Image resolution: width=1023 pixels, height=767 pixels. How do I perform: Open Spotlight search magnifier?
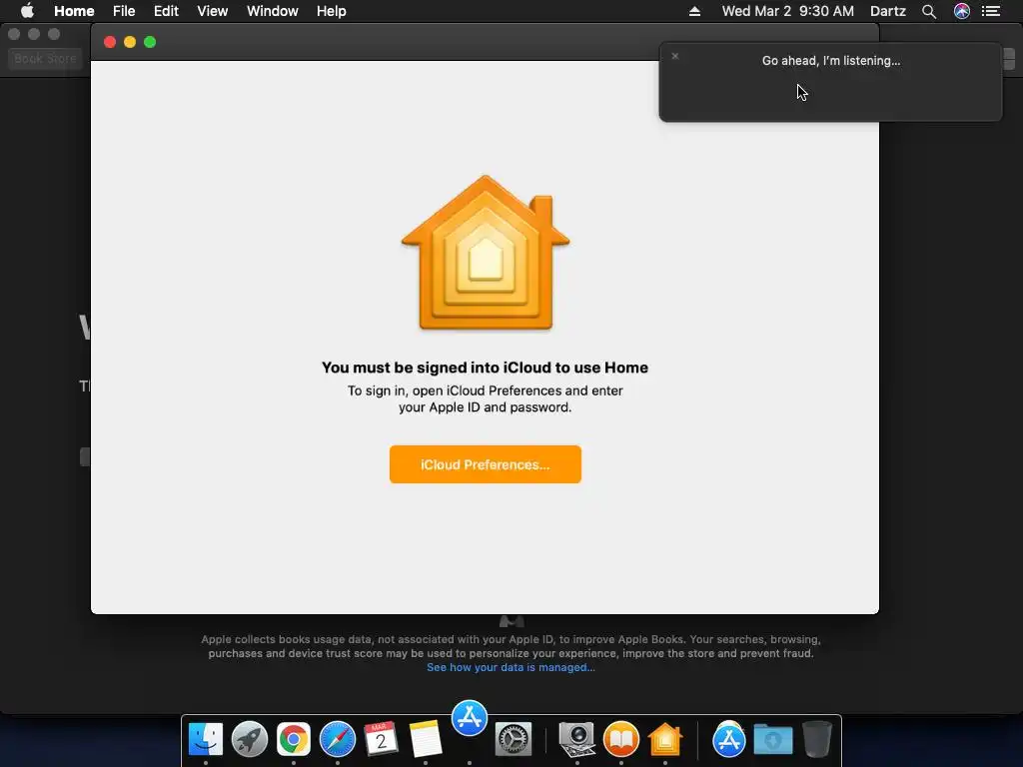click(928, 11)
